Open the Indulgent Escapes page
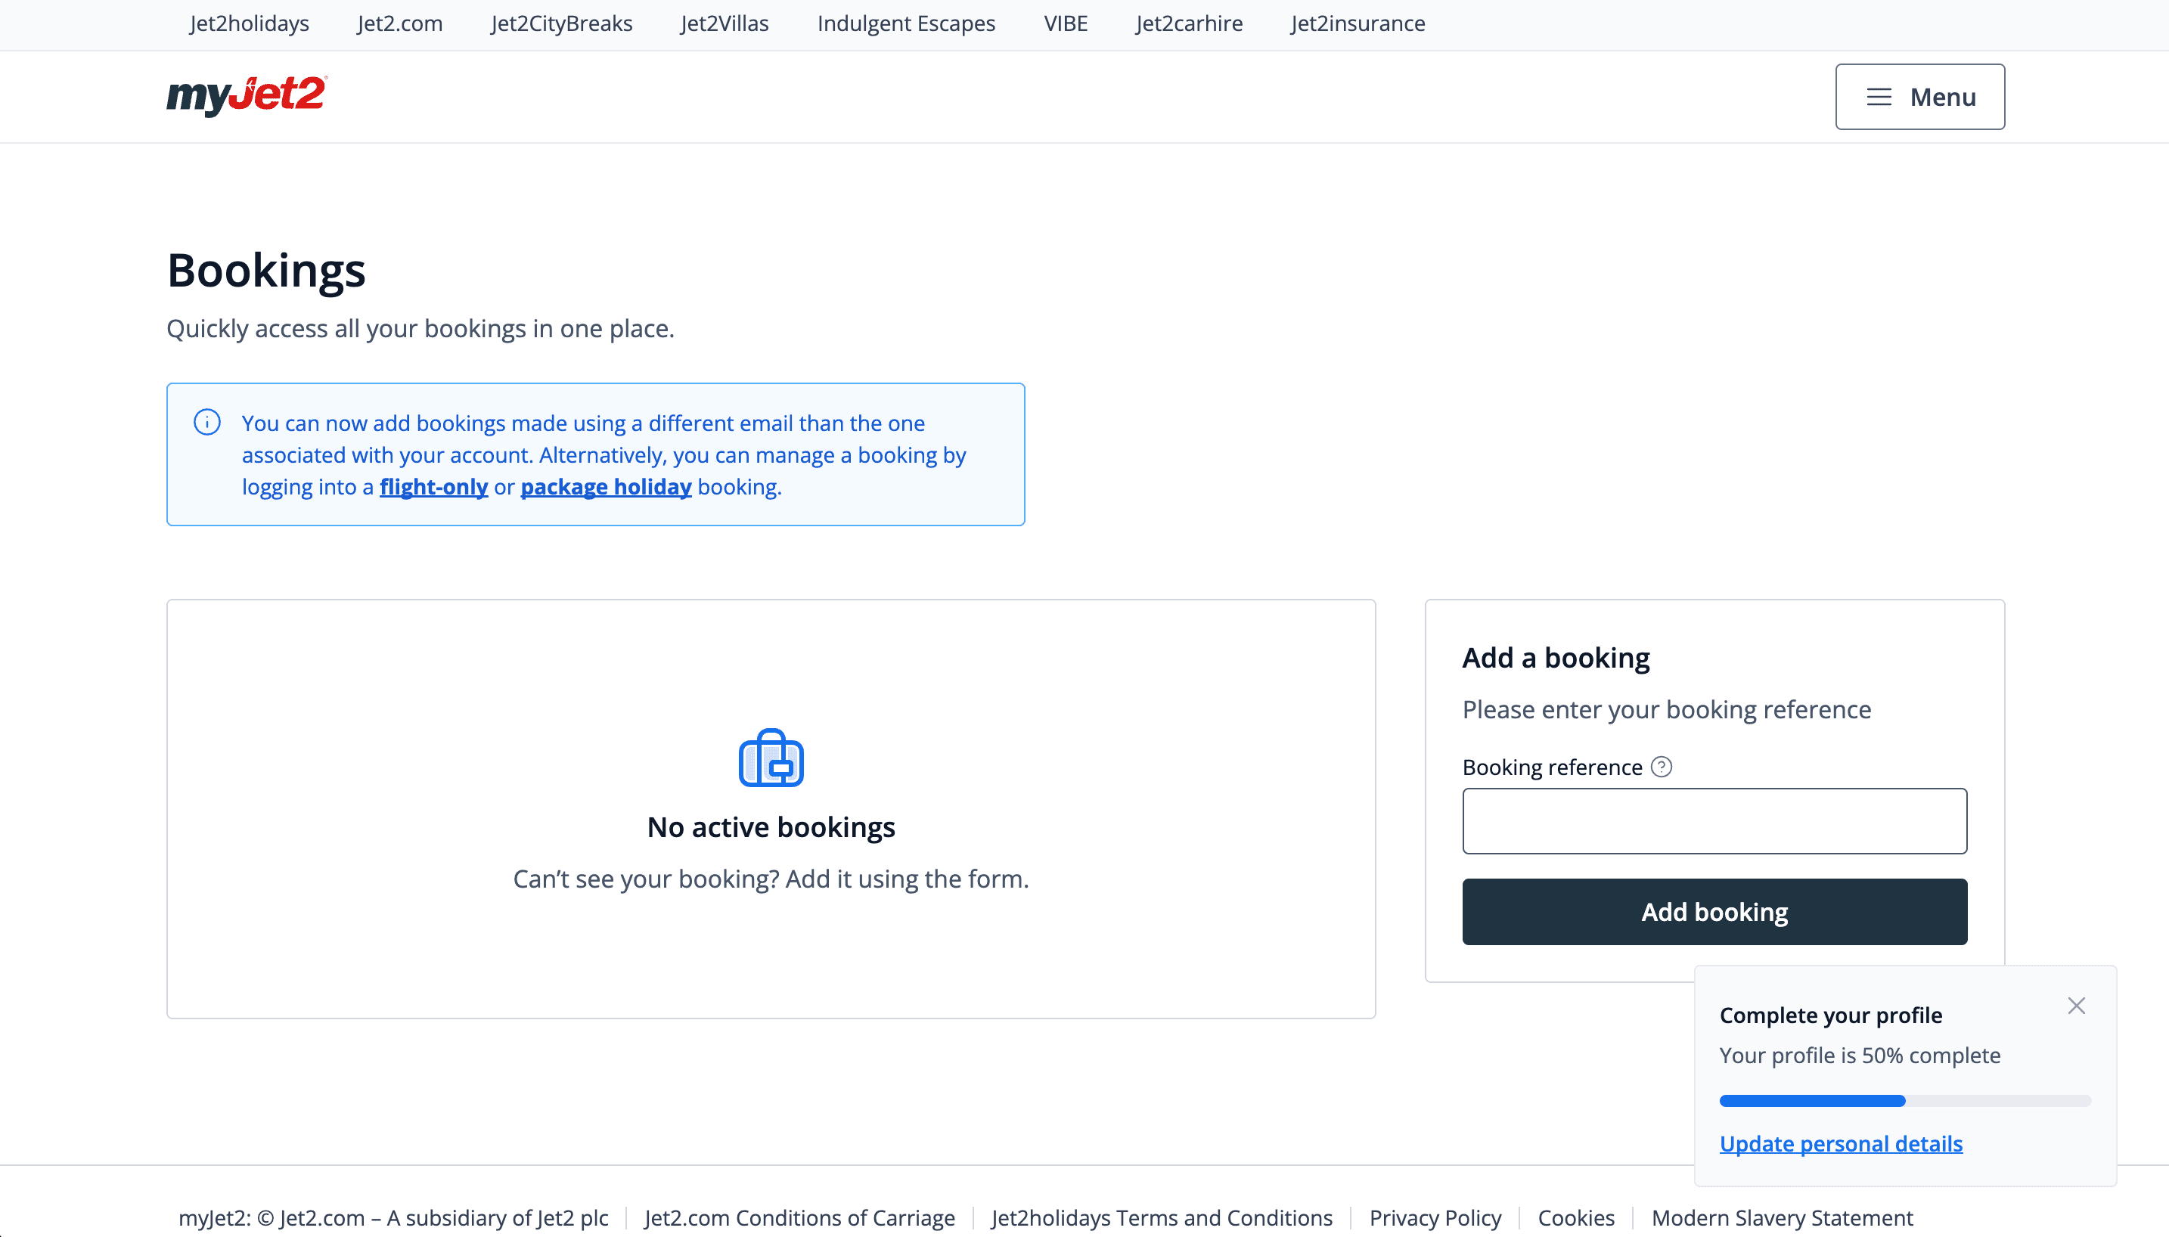Screen dimensions: 2169x1237 click(906, 23)
